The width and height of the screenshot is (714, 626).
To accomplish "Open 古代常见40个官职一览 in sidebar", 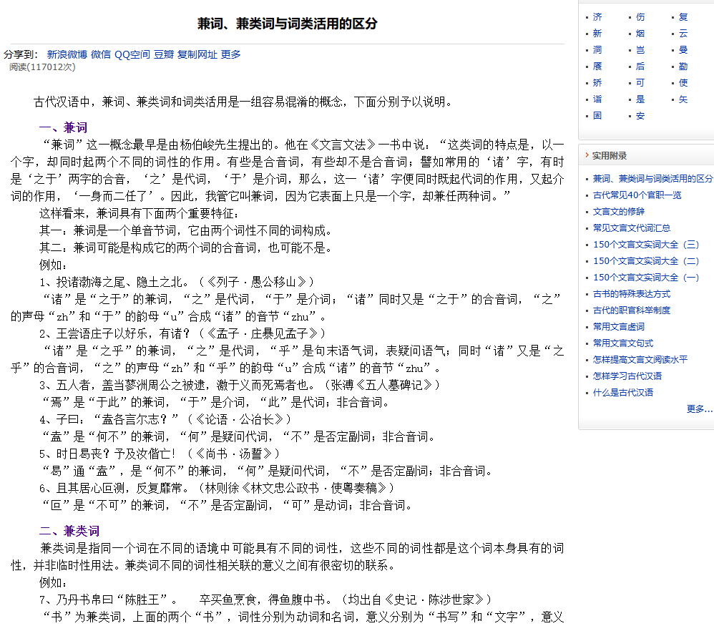I will click(637, 195).
